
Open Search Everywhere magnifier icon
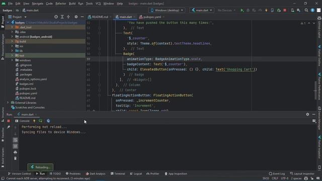(x=306, y=10)
